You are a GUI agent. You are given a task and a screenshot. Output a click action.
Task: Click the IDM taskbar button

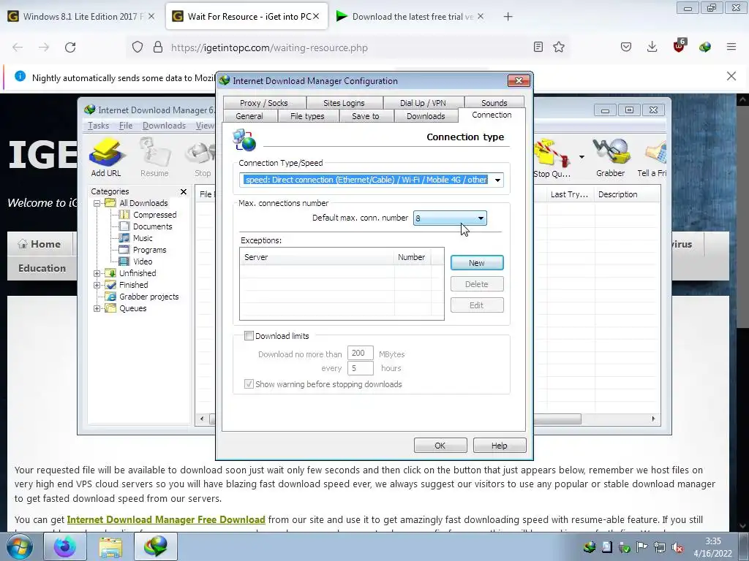[156, 546]
